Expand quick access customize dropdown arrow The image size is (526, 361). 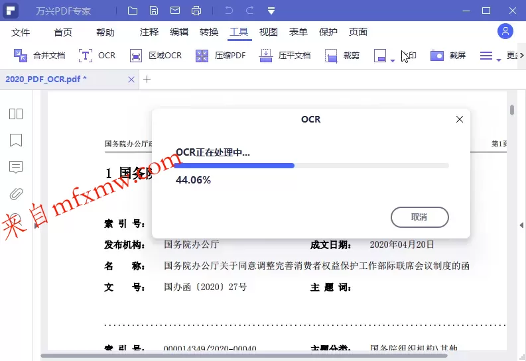(271, 11)
